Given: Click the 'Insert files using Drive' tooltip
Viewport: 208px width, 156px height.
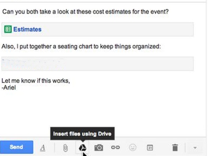Looking at the screenshot, I should point(83,133).
